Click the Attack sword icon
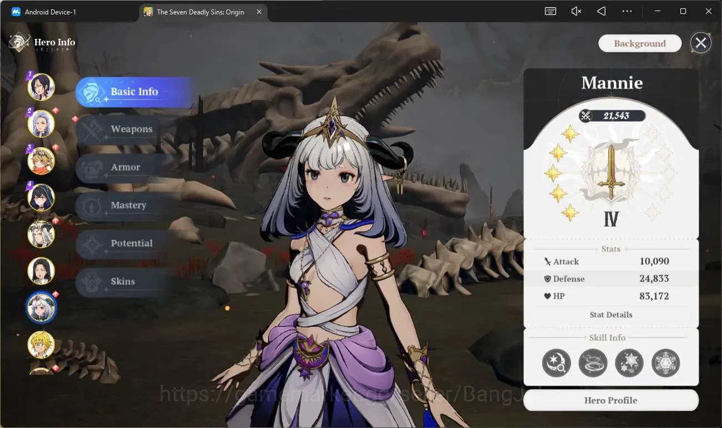This screenshot has height=428, width=722. tap(548, 261)
